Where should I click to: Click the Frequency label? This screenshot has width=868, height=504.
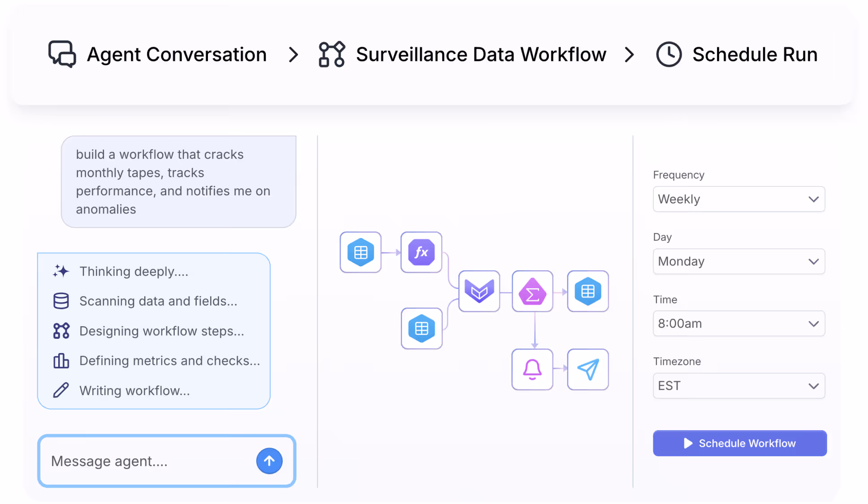point(678,175)
